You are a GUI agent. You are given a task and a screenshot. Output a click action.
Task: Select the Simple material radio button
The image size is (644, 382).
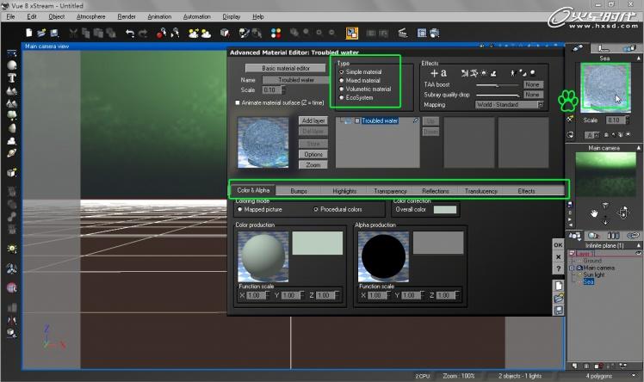pos(341,71)
